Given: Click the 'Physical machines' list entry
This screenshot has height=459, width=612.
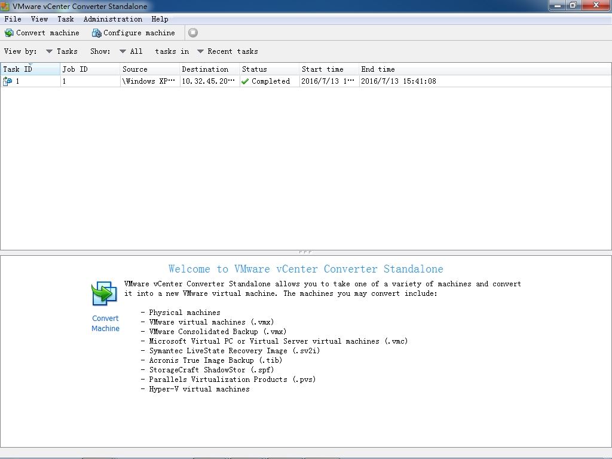Looking at the screenshot, I should click(x=185, y=313).
